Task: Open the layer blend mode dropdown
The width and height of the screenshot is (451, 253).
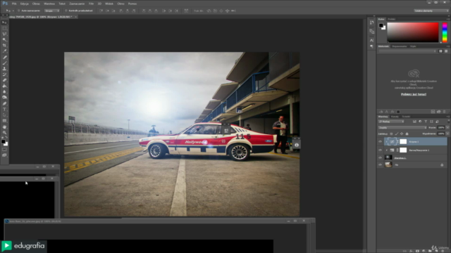Action: 402,128
